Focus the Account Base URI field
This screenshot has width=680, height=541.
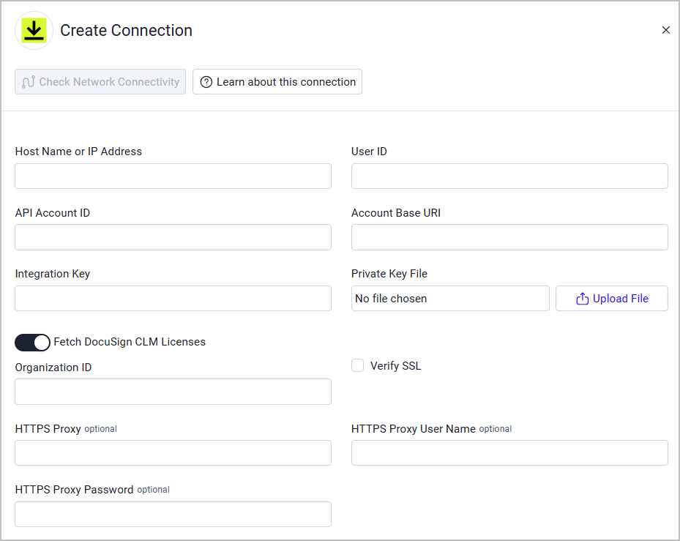coord(509,237)
